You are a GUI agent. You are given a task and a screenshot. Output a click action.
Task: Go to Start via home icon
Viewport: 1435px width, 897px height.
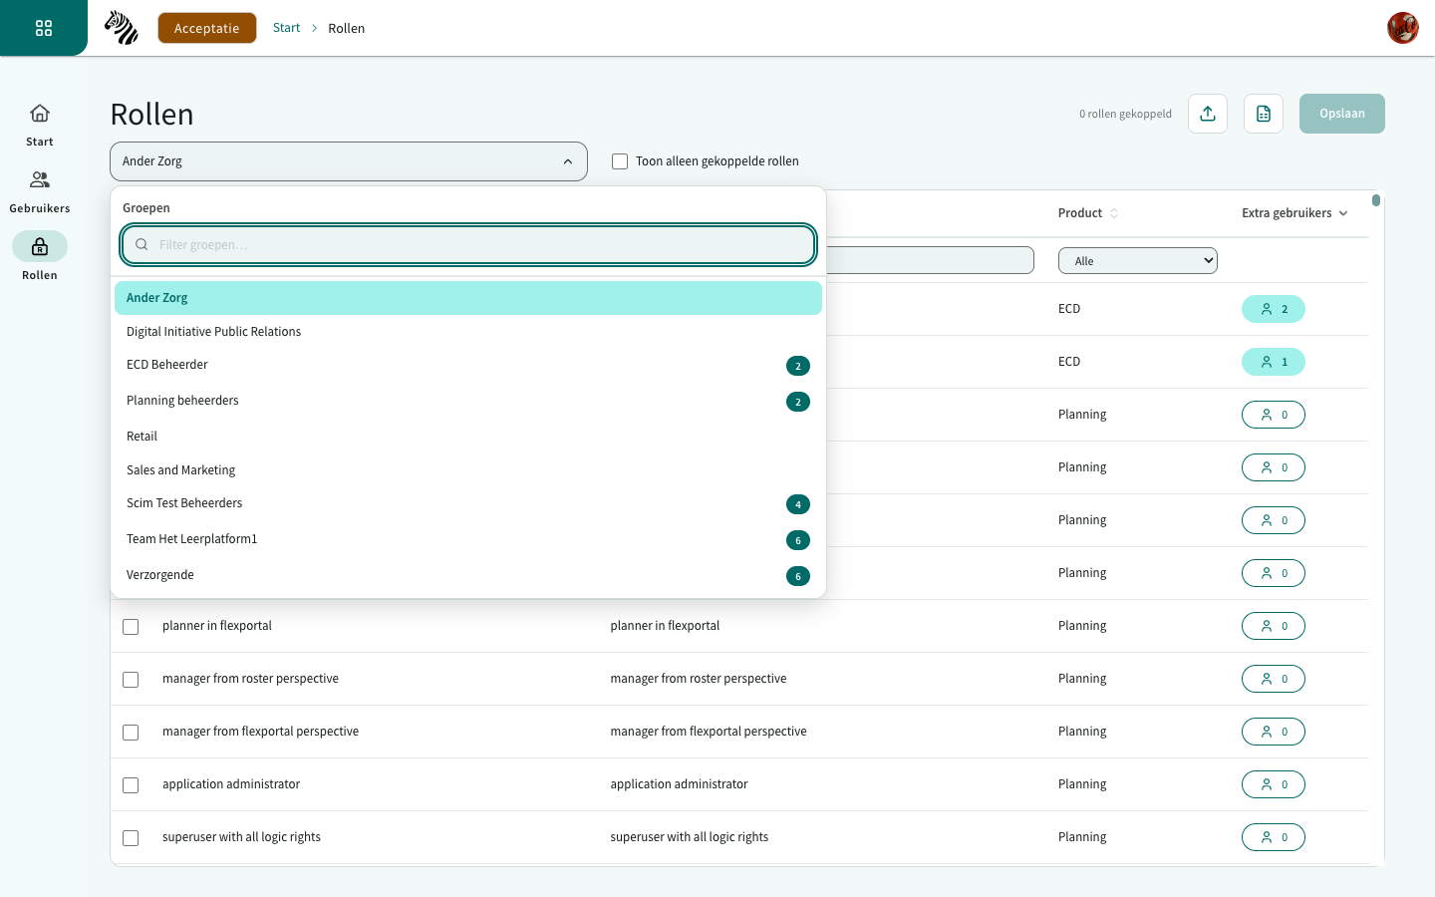[40, 114]
